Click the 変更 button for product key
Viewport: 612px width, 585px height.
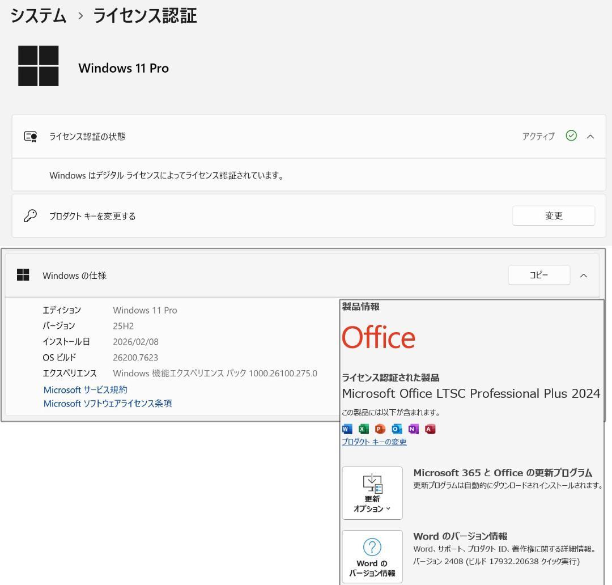click(554, 215)
